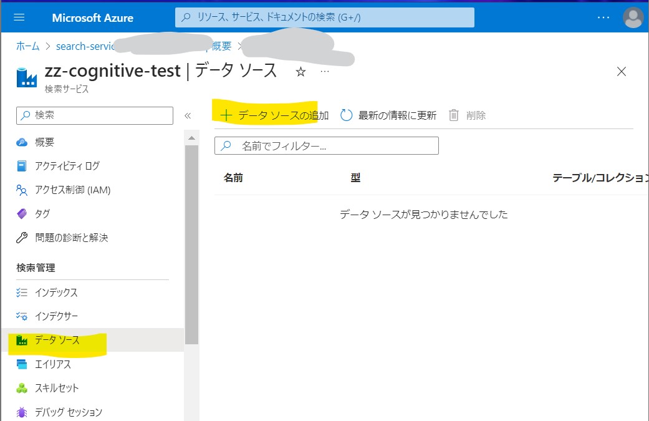The image size is (649, 421).
Task: Click the wrench diagnose icon
Action: click(x=22, y=238)
